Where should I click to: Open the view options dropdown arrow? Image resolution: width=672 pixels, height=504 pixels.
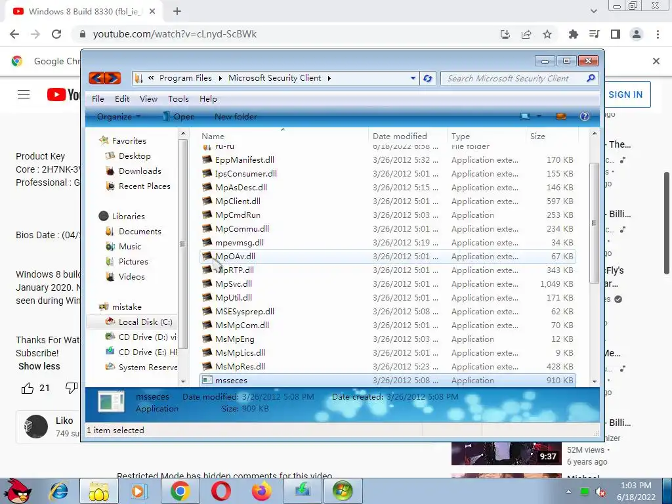coord(539,117)
